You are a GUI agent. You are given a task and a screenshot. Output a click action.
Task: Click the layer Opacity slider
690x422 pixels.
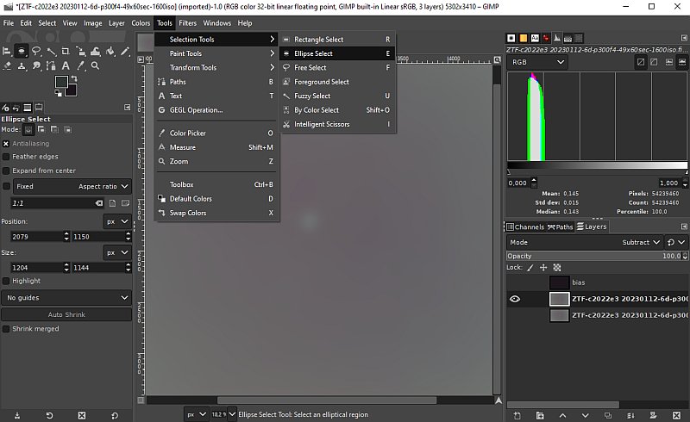594,256
